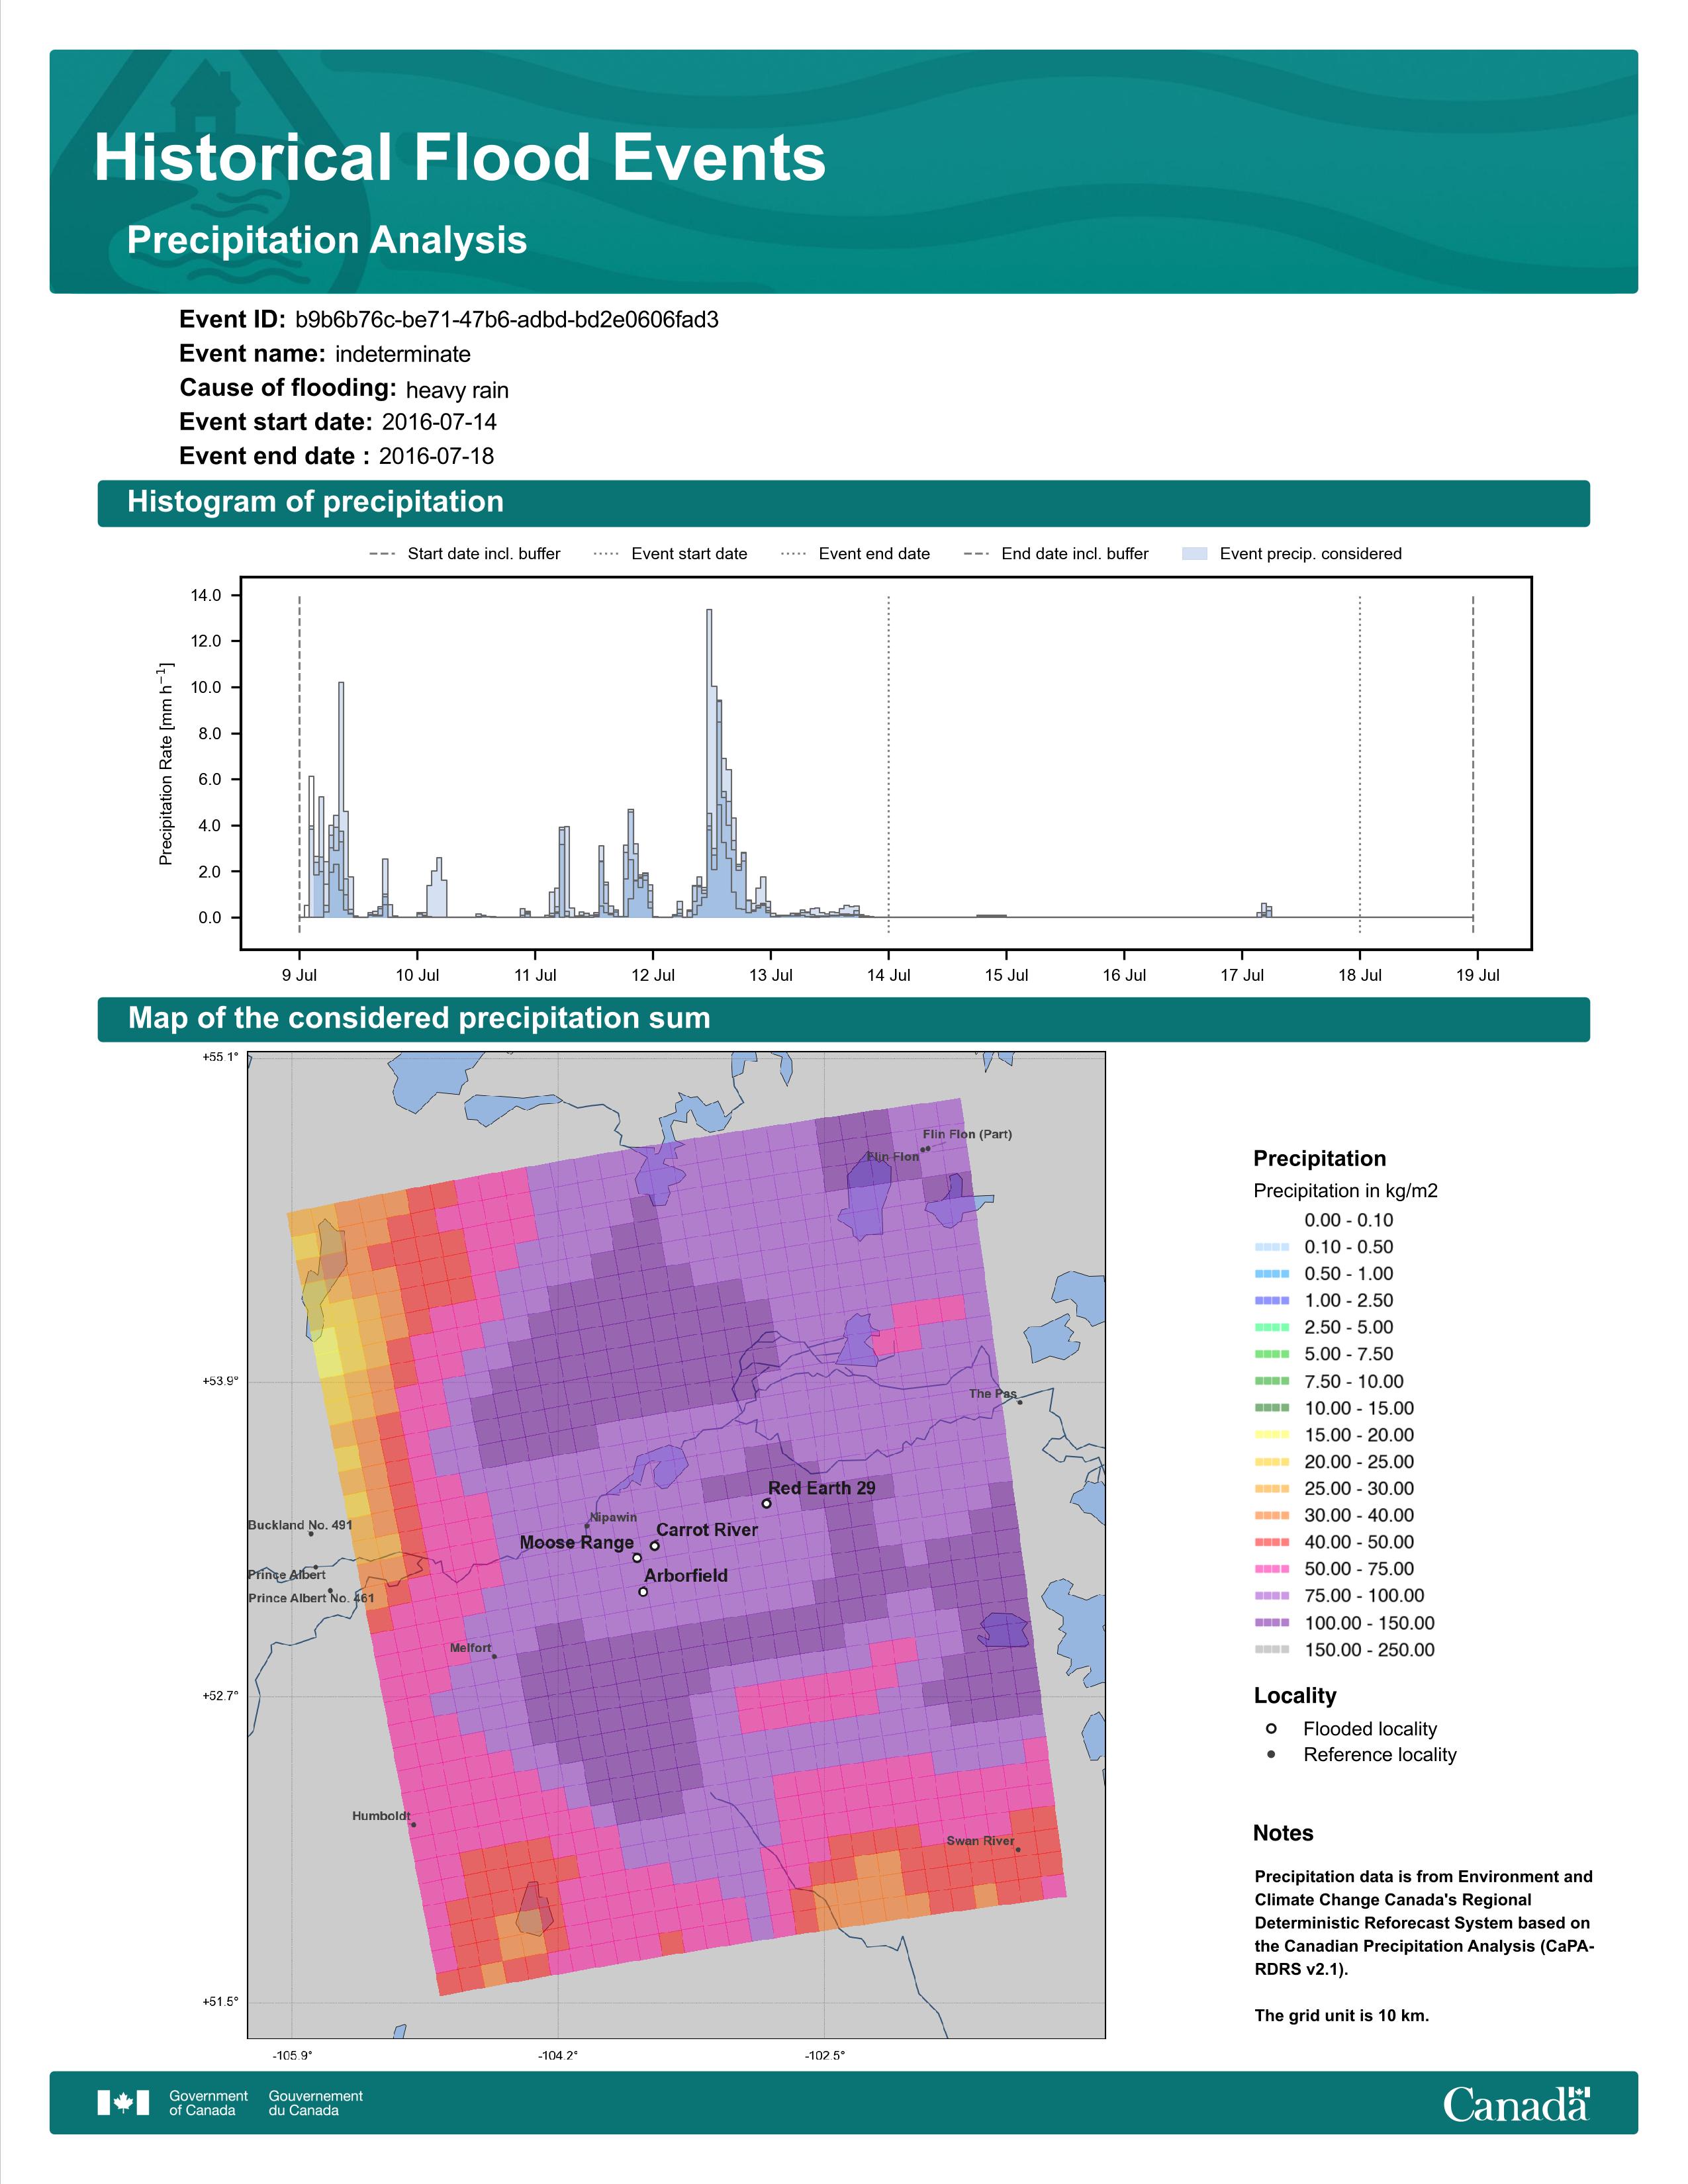Click the 10.0 y-axis tick label

coord(206,688)
